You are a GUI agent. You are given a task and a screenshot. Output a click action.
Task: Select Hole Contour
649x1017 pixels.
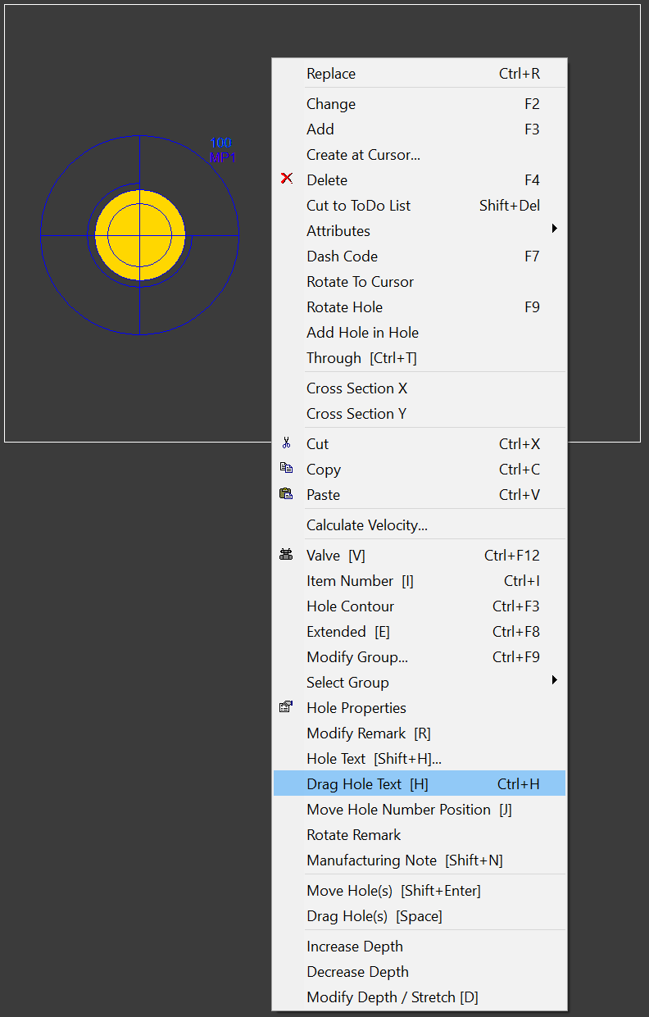click(420, 606)
